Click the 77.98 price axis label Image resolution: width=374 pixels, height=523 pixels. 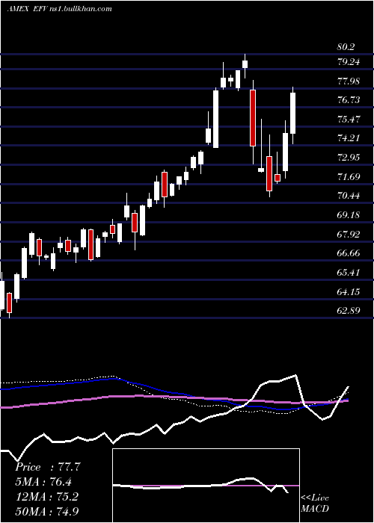(349, 81)
